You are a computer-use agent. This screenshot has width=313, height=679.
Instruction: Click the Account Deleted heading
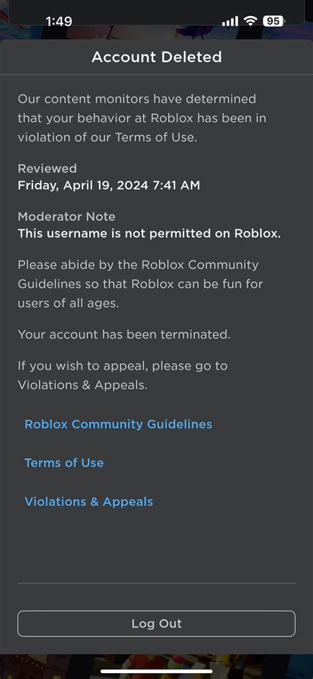[x=156, y=57]
